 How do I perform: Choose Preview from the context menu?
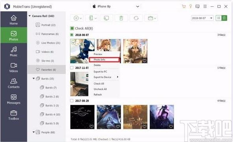coord(104,54)
